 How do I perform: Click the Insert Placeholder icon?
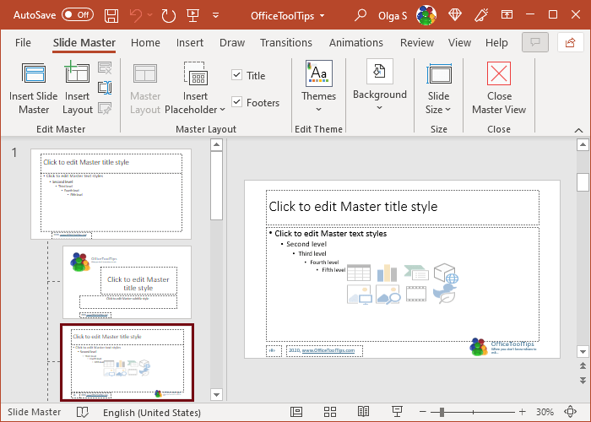coord(195,73)
